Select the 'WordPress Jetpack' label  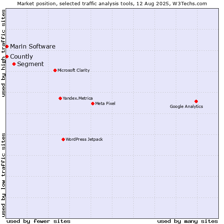pos(84,139)
